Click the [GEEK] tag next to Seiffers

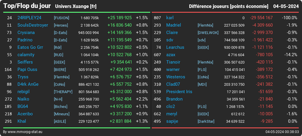[59, 62]
